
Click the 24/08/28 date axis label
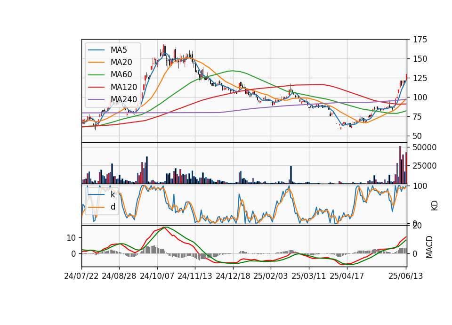point(119,276)
